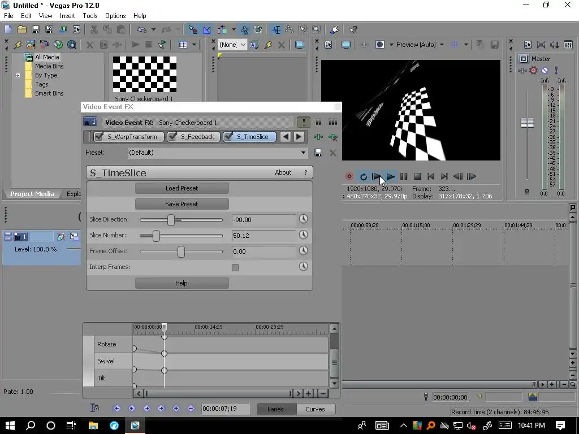Click the Lanes button
Viewport: 579px width, 434px height.
(x=275, y=409)
